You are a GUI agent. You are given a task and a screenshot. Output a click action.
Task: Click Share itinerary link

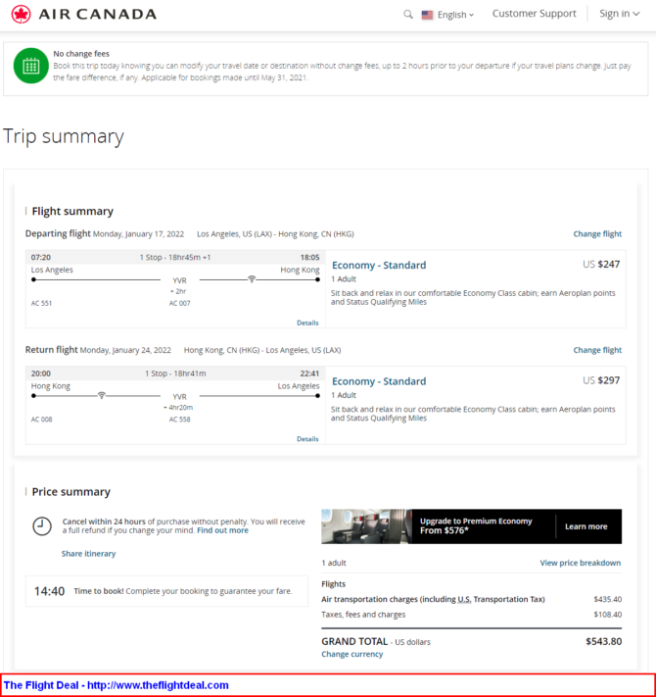click(x=88, y=554)
